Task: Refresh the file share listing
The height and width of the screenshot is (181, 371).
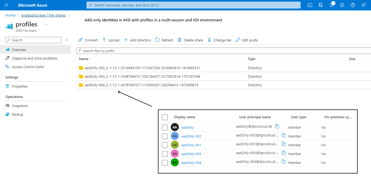Action: (164, 40)
